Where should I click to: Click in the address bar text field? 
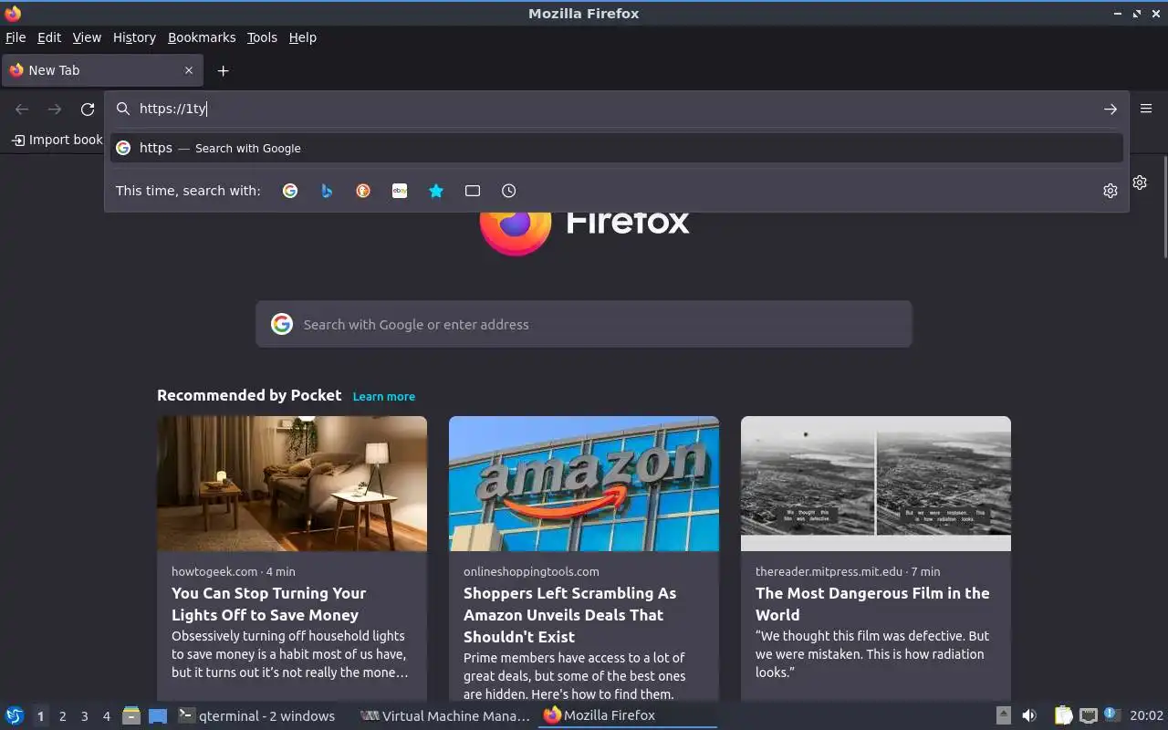(x=616, y=109)
